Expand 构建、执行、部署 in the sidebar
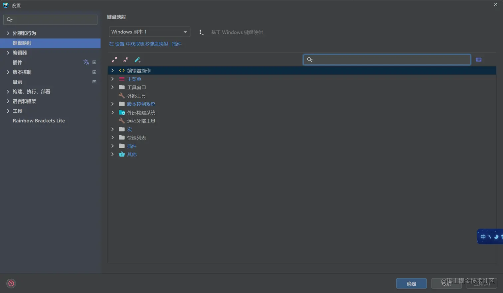This screenshot has height=293, width=503. pos(8,91)
